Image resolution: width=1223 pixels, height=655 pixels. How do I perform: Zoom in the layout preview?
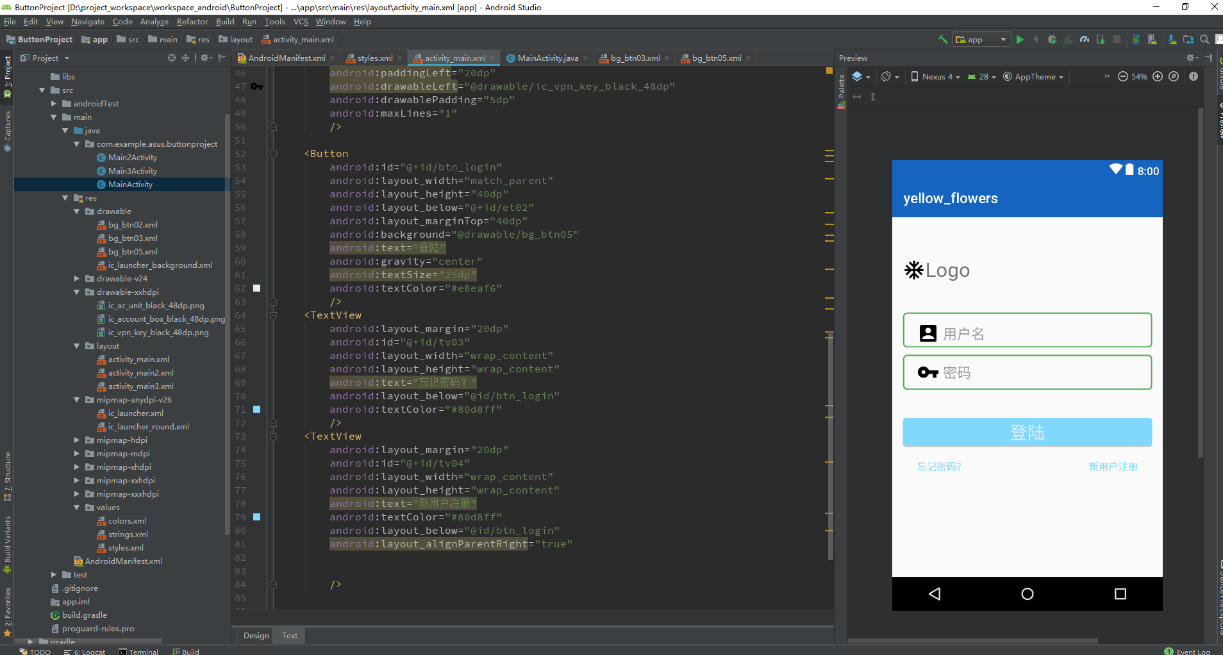coord(1158,76)
